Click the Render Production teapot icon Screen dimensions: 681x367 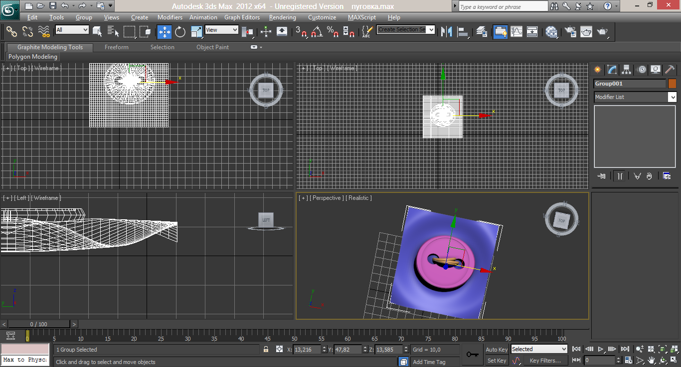[x=603, y=32]
